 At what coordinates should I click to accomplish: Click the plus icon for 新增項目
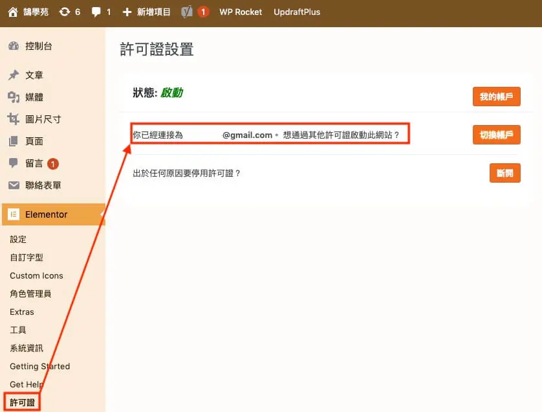point(127,12)
